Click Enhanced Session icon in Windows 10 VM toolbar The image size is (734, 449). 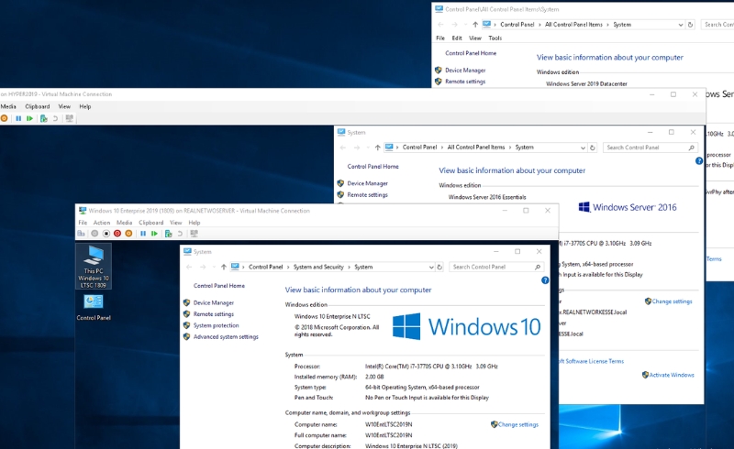194,234
